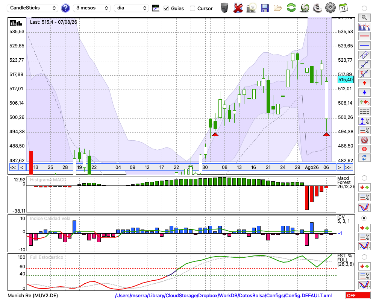Select the ICV panel radio button

coord(364,218)
